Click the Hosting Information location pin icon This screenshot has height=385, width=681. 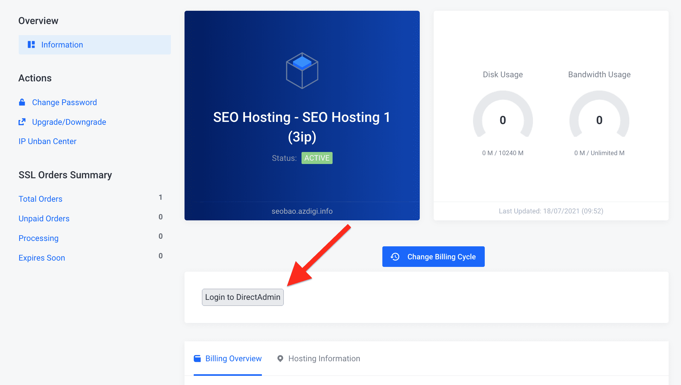point(280,358)
